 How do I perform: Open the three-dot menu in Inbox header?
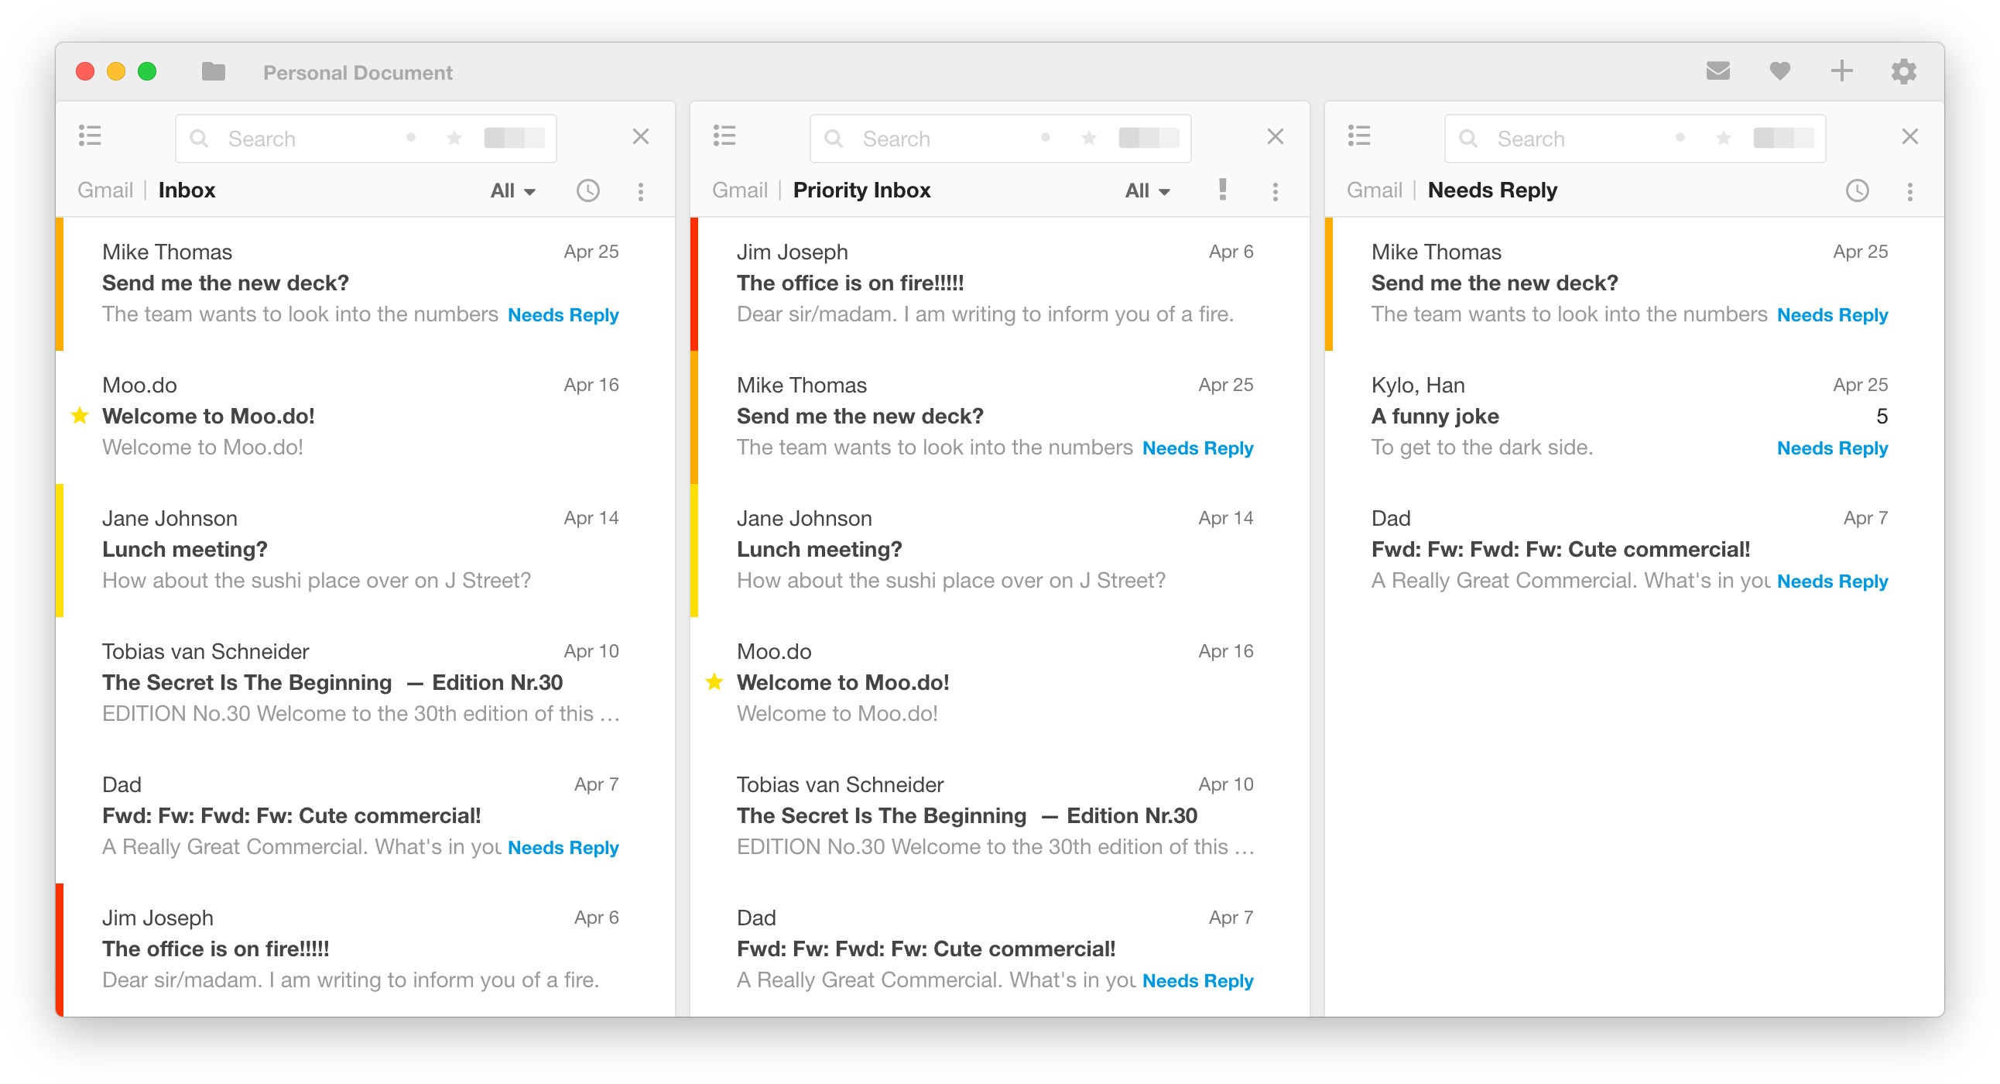(x=641, y=192)
